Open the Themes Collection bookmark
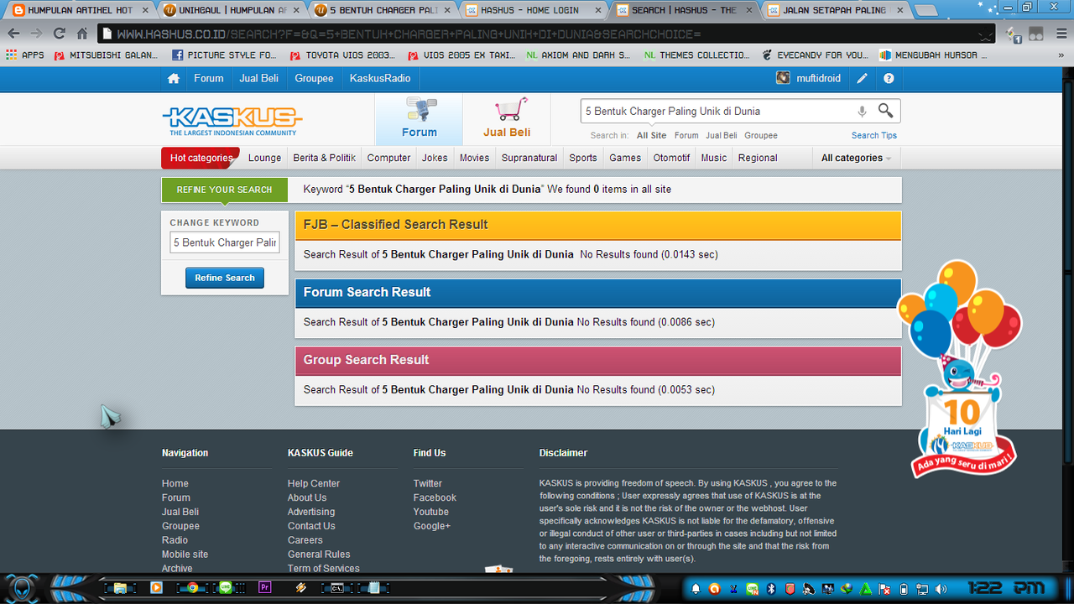This screenshot has height=604, width=1074. coord(697,55)
